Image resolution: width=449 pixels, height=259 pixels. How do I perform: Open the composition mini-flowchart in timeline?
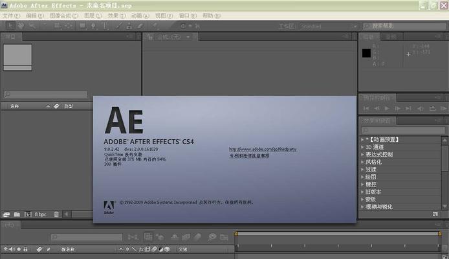[x=133, y=236]
